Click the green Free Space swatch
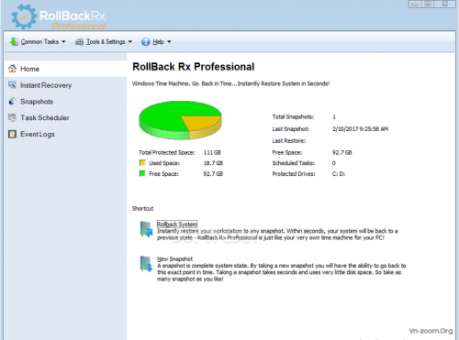This screenshot has height=340, width=459. (x=142, y=173)
